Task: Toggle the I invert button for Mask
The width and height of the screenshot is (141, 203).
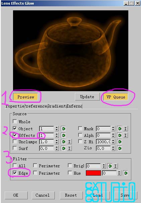Action: coord(125,129)
